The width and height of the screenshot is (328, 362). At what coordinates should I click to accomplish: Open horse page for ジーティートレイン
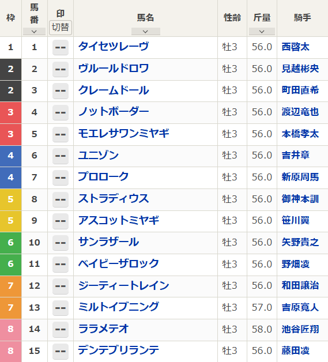[124, 285]
